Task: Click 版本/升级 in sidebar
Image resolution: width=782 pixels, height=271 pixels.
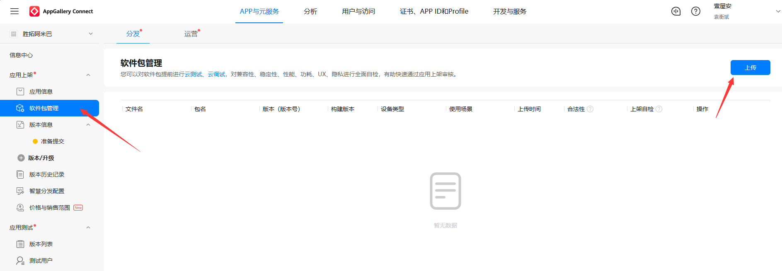Action: coord(41,158)
